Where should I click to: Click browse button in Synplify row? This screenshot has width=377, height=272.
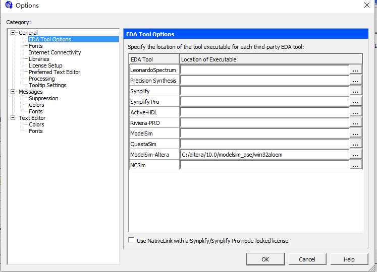(356, 91)
